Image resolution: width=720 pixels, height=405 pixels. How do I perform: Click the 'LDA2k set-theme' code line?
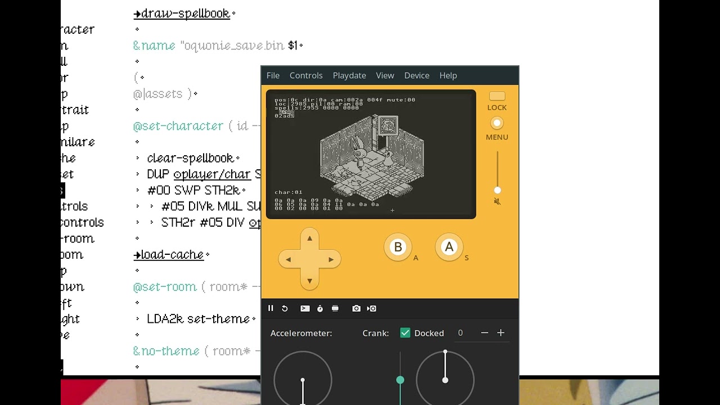click(198, 319)
